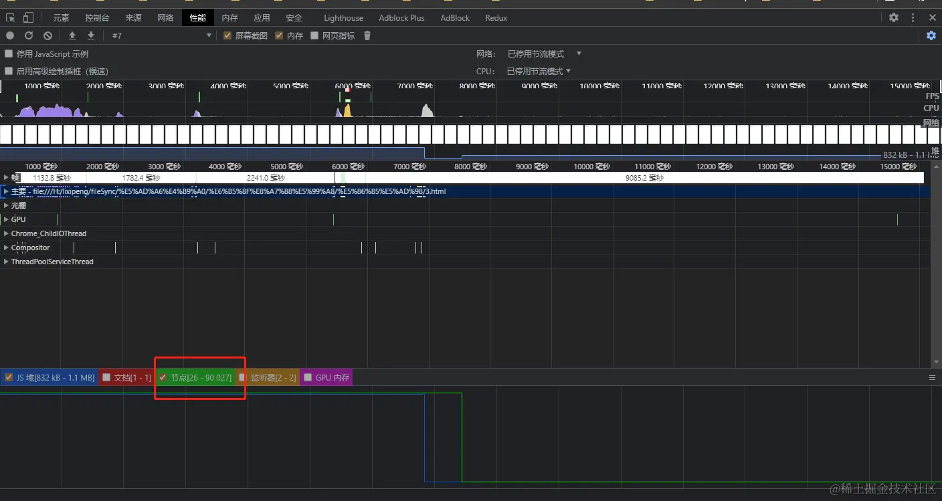The height and width of the screenshot is (501, 942).
Task: Open the Lighthouse tab
Action: click(343, 18)
